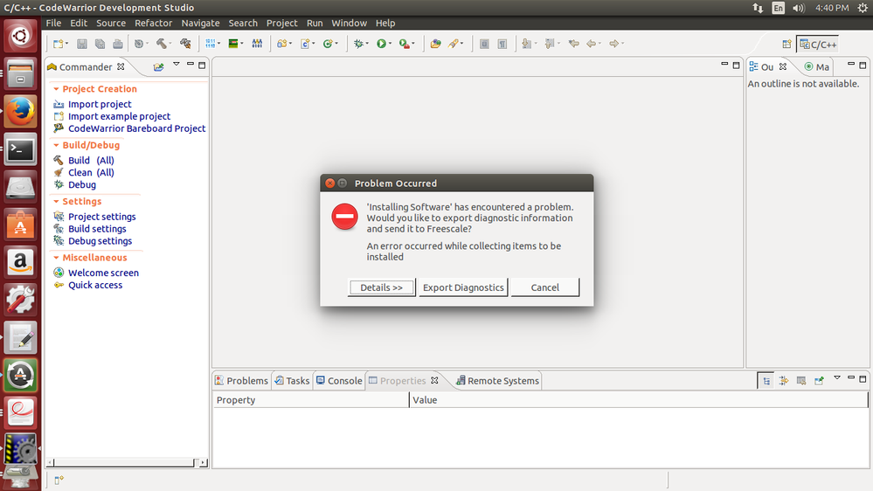The height and width of the screenshot is (491, 873).
Task: Collapse the Build/Debug section
Action: click(x=56, y=145)
